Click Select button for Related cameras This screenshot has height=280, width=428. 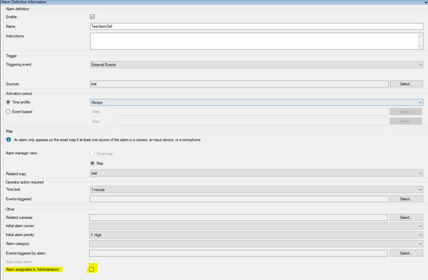(406, 218)
